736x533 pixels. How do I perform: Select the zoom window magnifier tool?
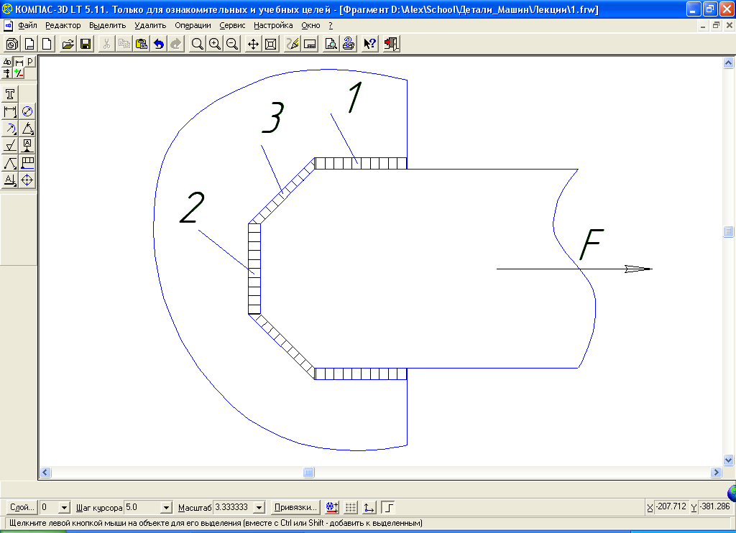[x=198, y=44]
